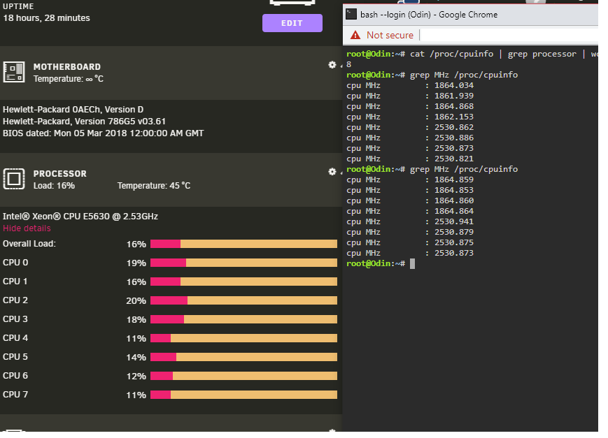Click the Processor chip icon
This screenshot has height=438, width=608.
coord(14,179)
